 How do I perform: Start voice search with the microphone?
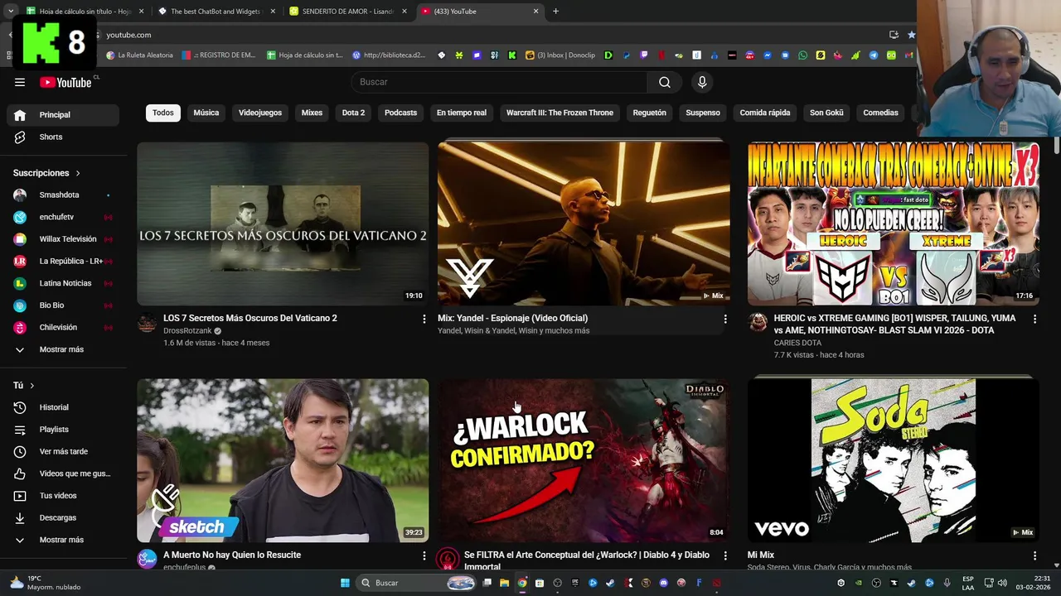click(x=702, y=82)
